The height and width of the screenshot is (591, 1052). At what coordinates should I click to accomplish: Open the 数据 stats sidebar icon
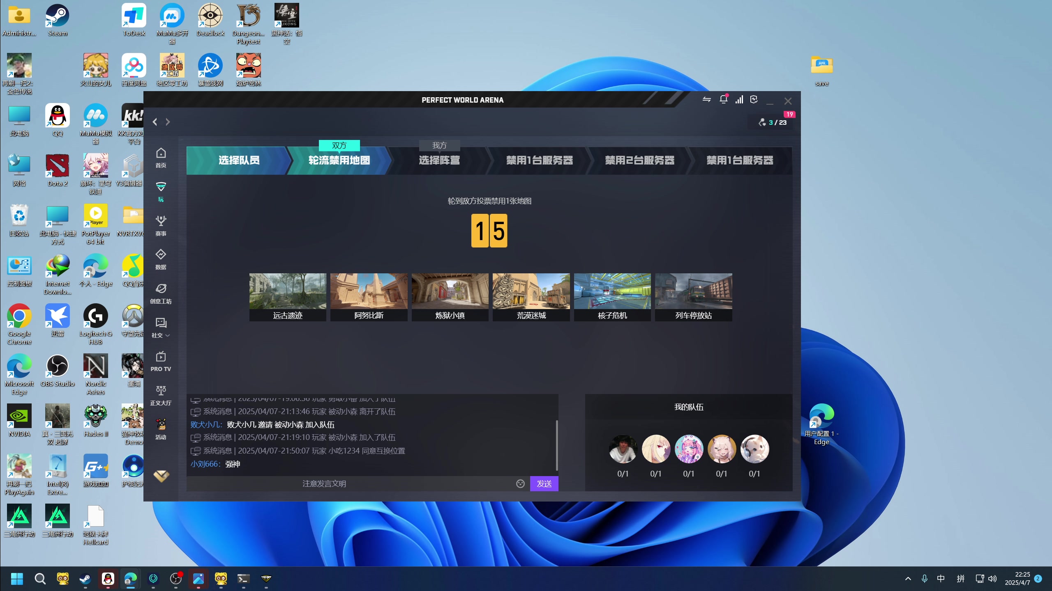[161, 259]
